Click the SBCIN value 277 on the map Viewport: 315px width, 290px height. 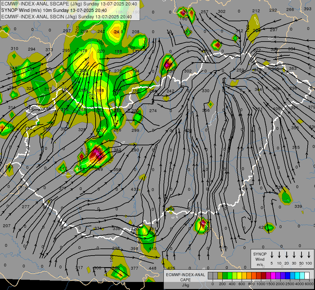(25, 207)
